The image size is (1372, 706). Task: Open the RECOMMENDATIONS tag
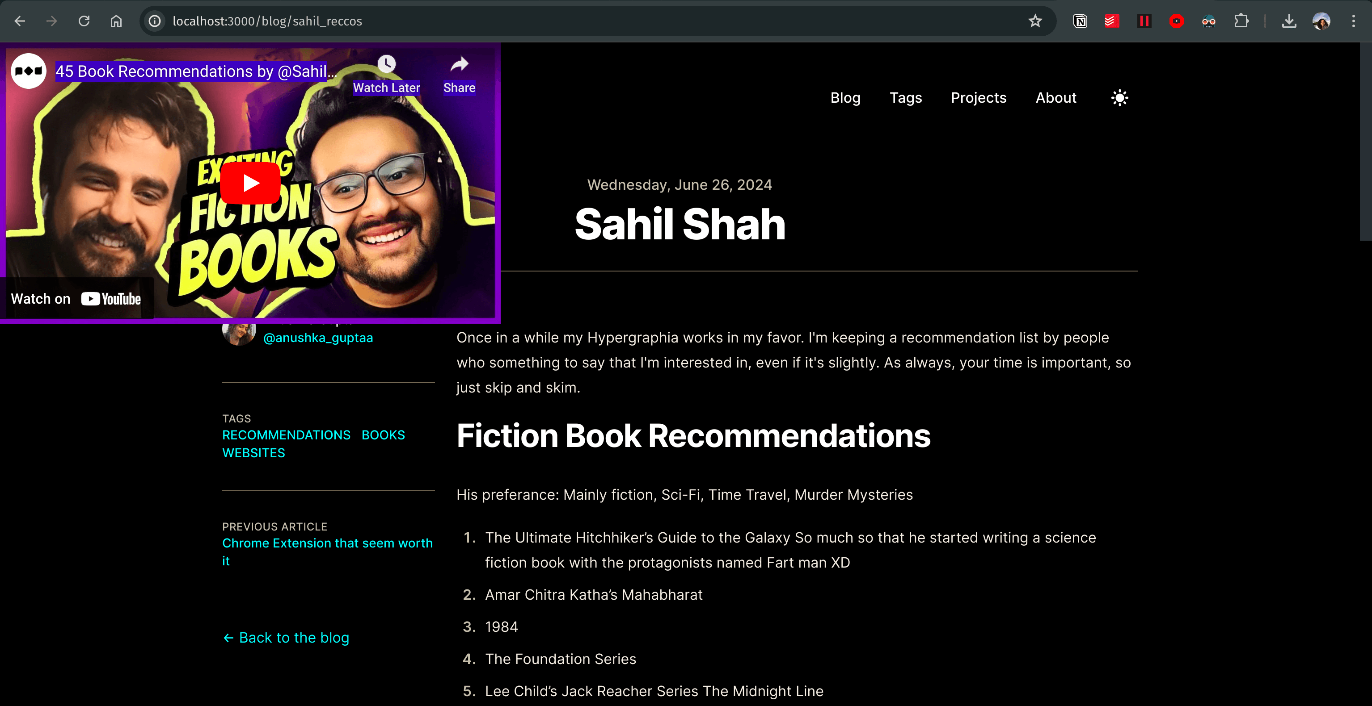(x=286, y=435)
